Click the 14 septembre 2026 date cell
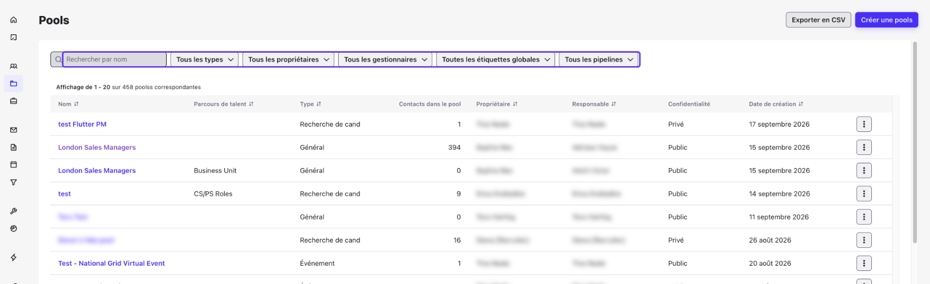 (779, 193)
